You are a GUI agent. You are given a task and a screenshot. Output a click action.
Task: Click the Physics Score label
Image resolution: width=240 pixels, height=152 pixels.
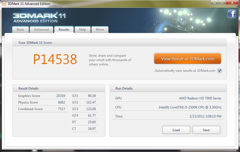(28, 102)
